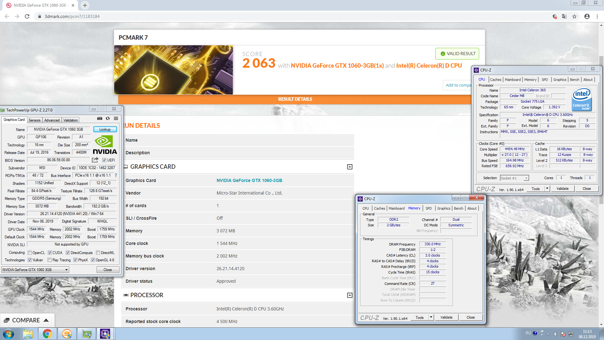Bookmark this page with the star icon
The width and height of the screenshot is (604, 340).
(574, 16)
